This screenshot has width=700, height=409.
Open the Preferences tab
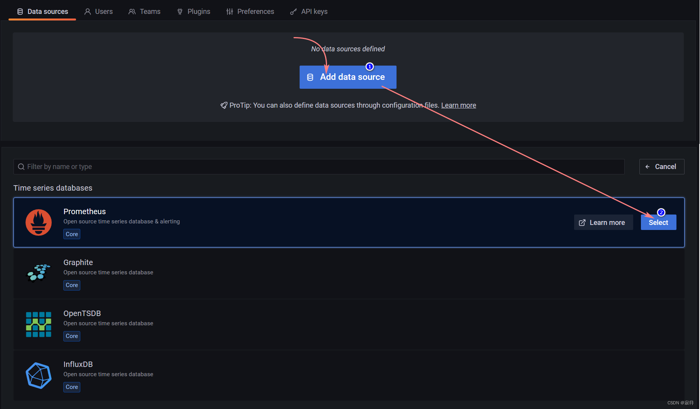coord(250,12)
